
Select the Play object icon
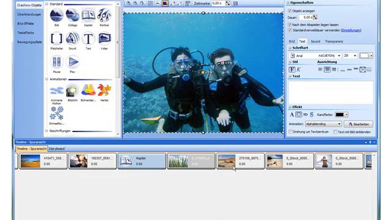72,62
